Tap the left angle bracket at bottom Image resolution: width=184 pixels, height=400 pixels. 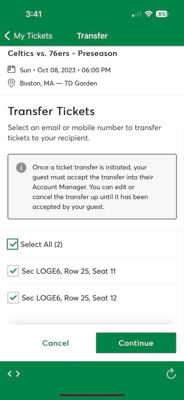(10, 374)
